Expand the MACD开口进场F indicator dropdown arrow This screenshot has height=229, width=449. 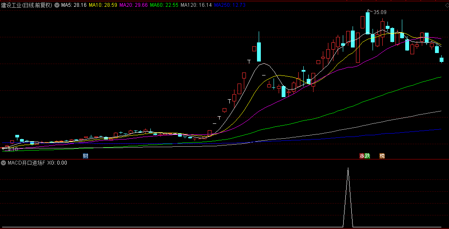pyautogui.click(x=3, y=163)
